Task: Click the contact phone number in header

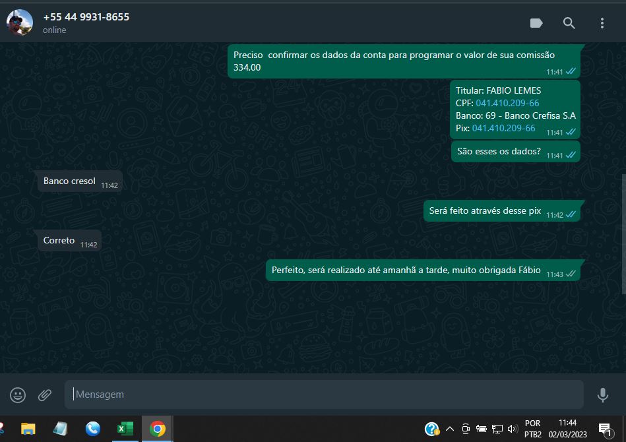Action: coord(86,17)
